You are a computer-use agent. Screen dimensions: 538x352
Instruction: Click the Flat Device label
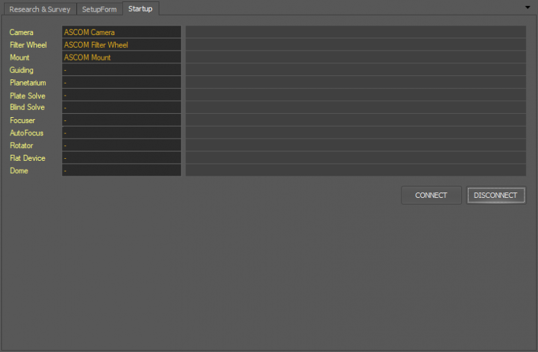tap(28, 158)
